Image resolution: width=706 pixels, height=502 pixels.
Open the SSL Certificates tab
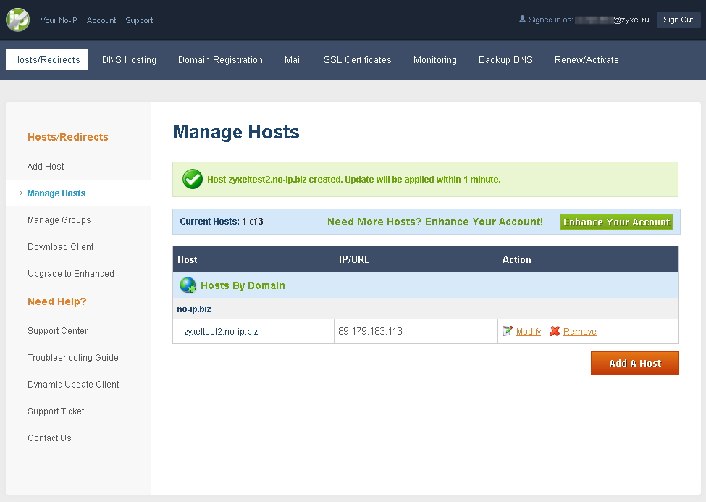click(x=357, y=59)
